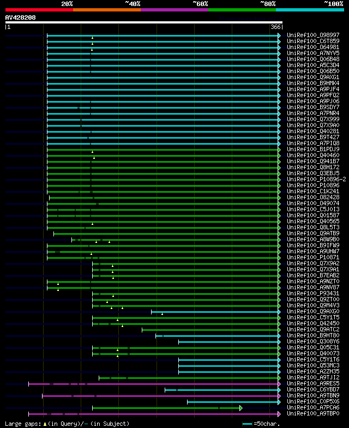The width and height of the screenshot is (349, 428).
Task: Click the green alignment bar for Q9ATC2
Action: tap(211, 330)
